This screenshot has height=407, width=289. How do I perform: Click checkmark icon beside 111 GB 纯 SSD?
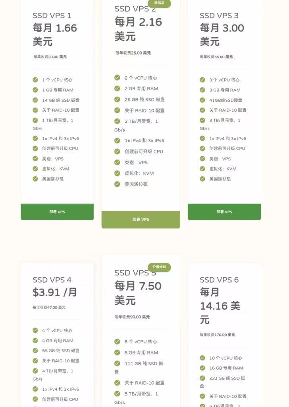coord(117,363)
